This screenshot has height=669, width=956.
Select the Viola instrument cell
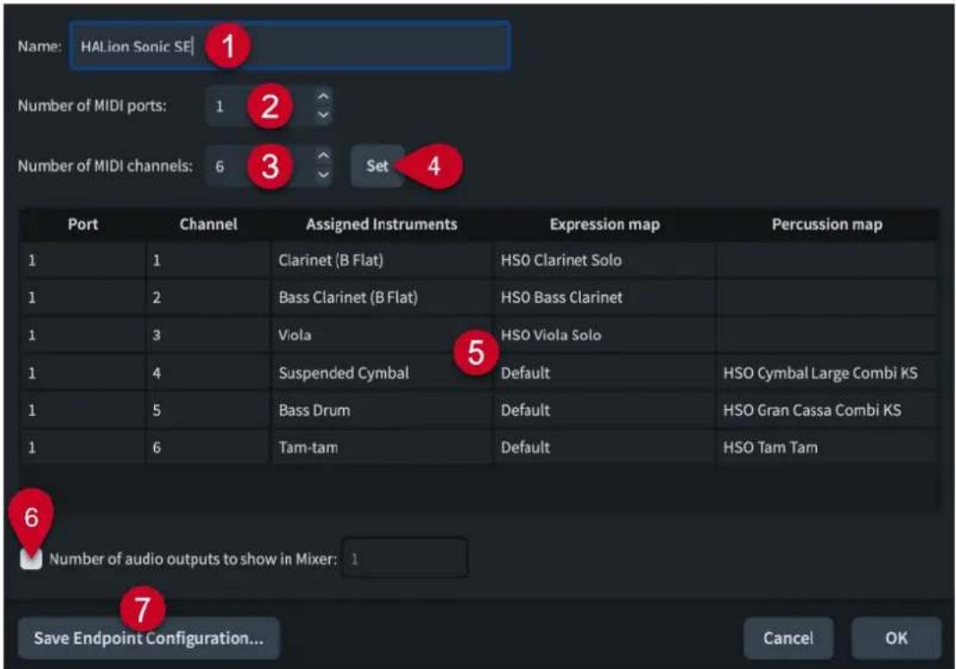tap(381, 335)
